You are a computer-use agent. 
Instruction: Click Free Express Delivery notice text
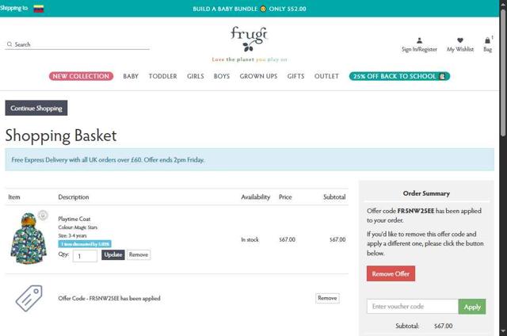click(108, 160)
